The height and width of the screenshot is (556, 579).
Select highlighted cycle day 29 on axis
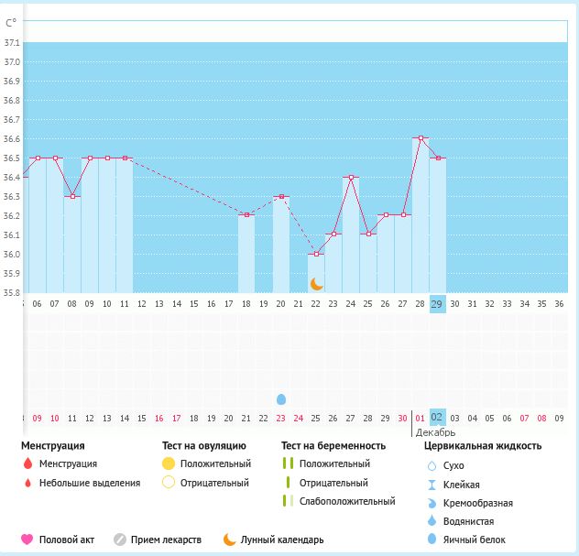[x=438, y=303]
